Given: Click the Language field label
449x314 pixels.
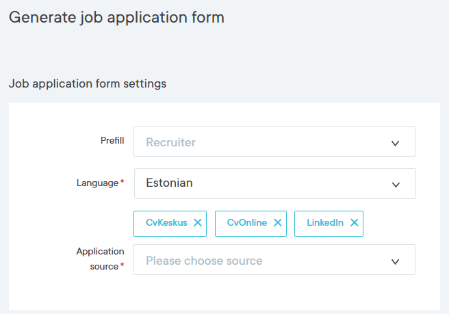Looking at the screenshot, I should [x=97, y=183].
